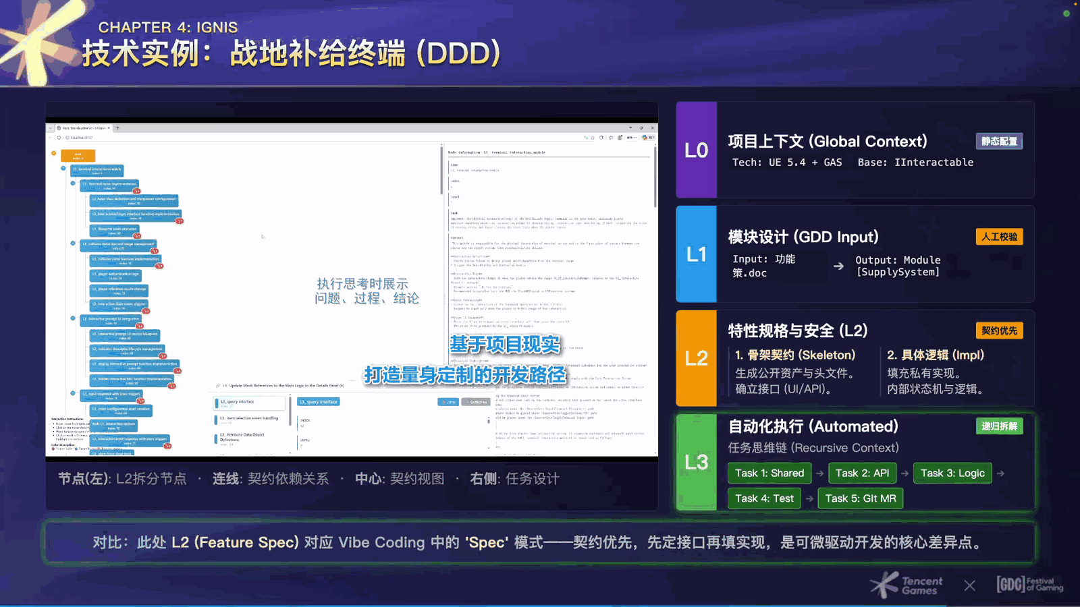Reload the localhost page
The width and height of the screenshot is (1080, 607).
click(x=59, y=138)
